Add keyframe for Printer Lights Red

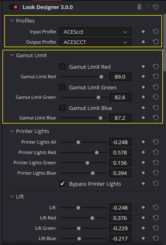coord(143,152)
